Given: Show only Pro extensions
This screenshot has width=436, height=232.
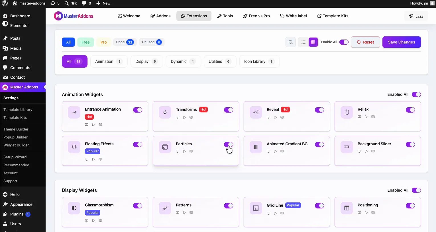Looking at the screenshot, I should pyautogui.click(x=103, y=42).
